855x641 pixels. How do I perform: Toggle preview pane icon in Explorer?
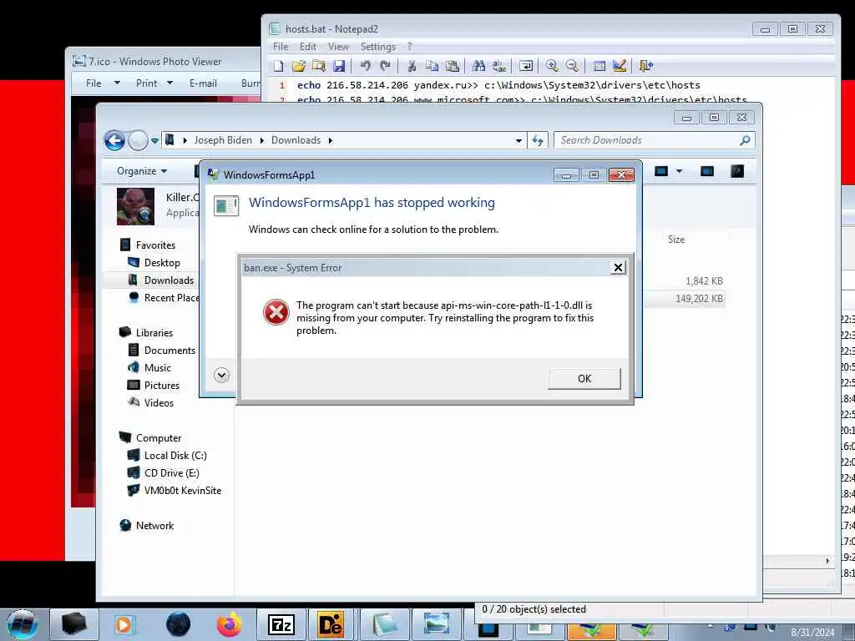point(707,172)
